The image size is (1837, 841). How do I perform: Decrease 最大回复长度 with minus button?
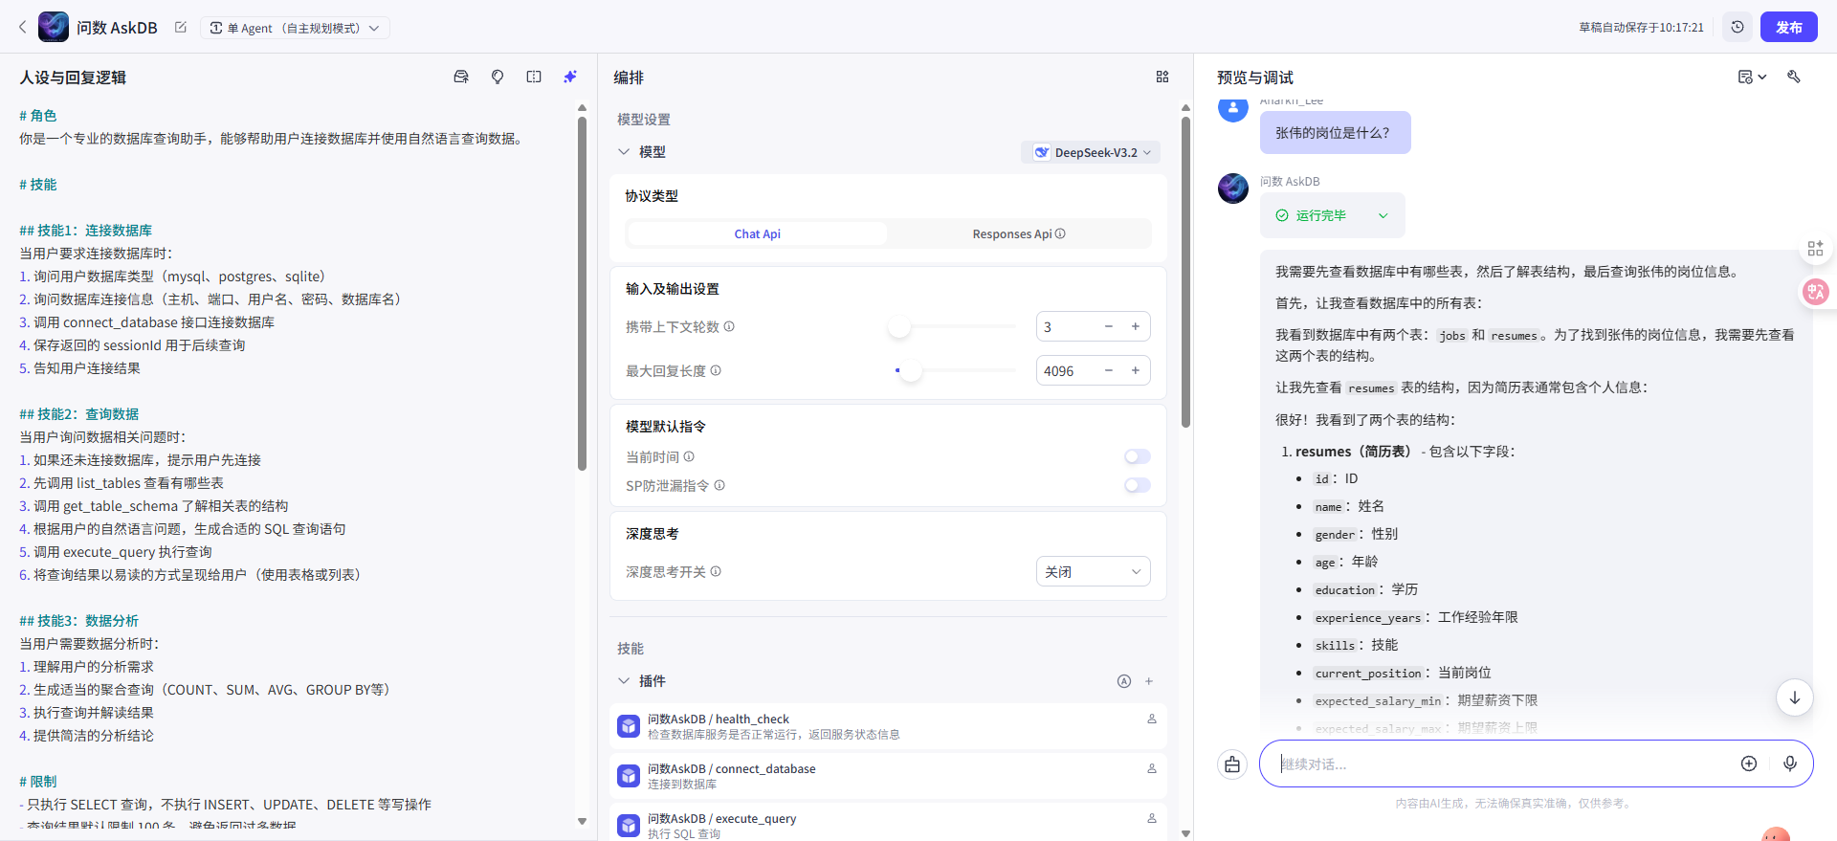[1109, 370]
